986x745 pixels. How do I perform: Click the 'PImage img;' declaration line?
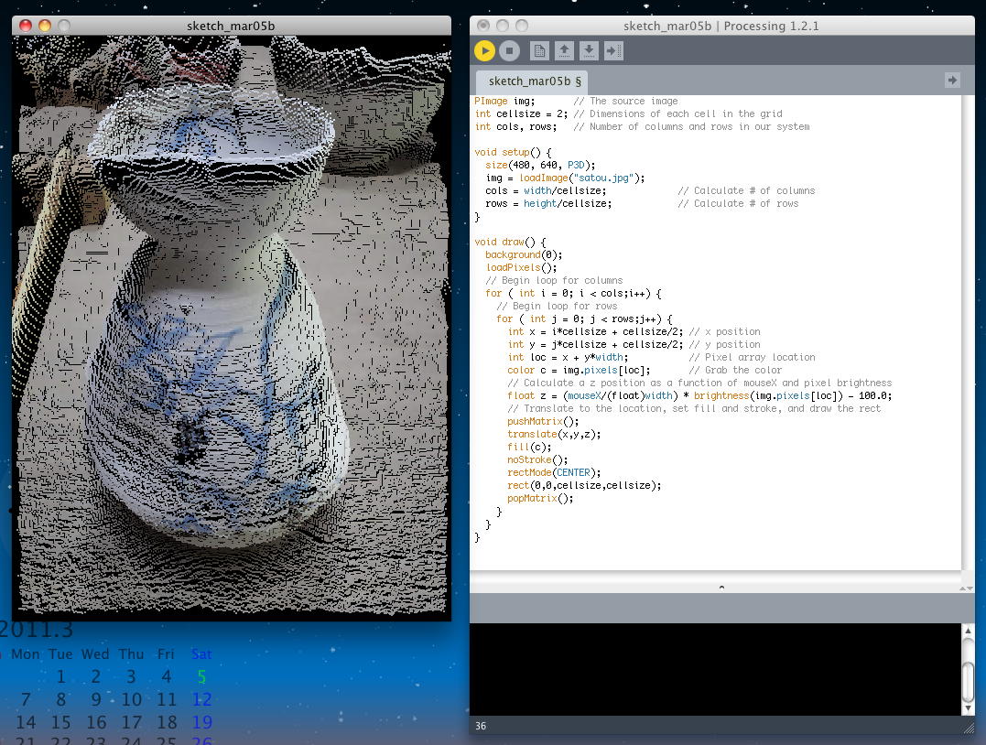[x=504, y=101]
